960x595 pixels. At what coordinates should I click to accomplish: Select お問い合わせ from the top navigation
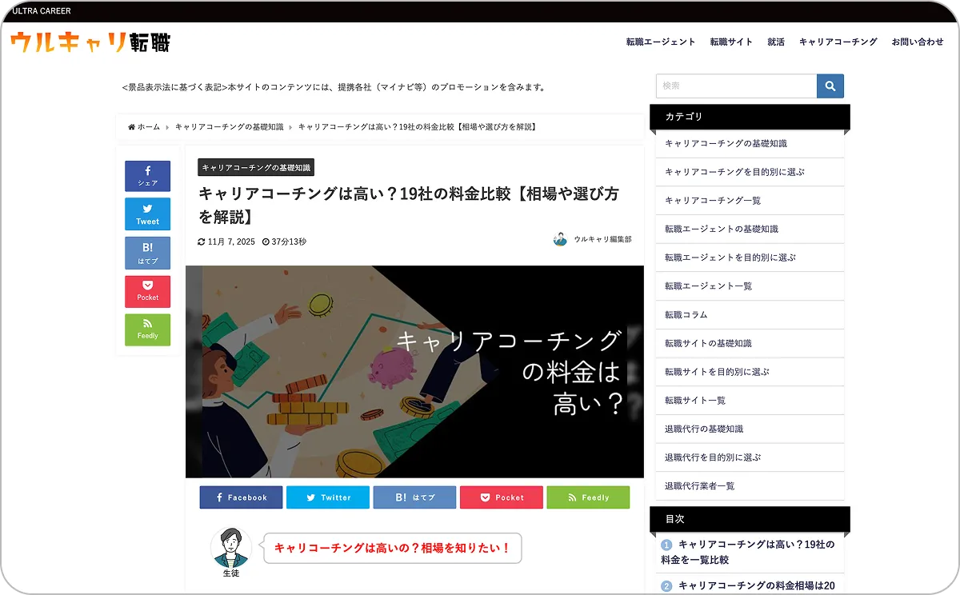click(917, 42)
